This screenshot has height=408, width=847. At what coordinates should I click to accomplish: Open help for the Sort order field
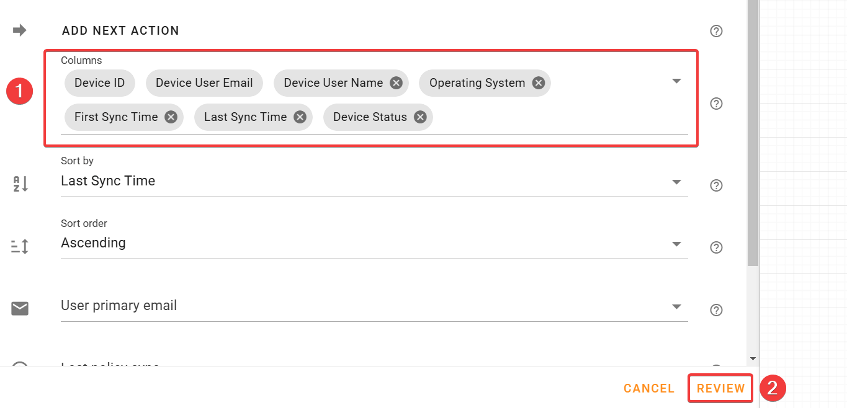tap(716, 247)
